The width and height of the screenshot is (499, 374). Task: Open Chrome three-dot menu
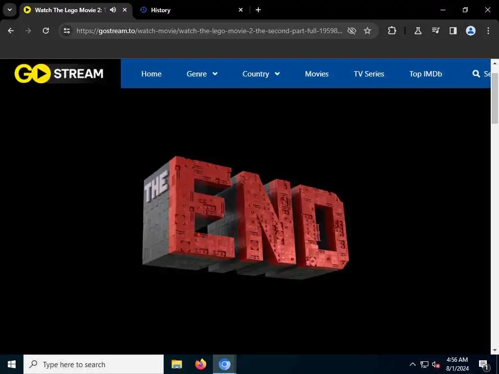point(488,31)
